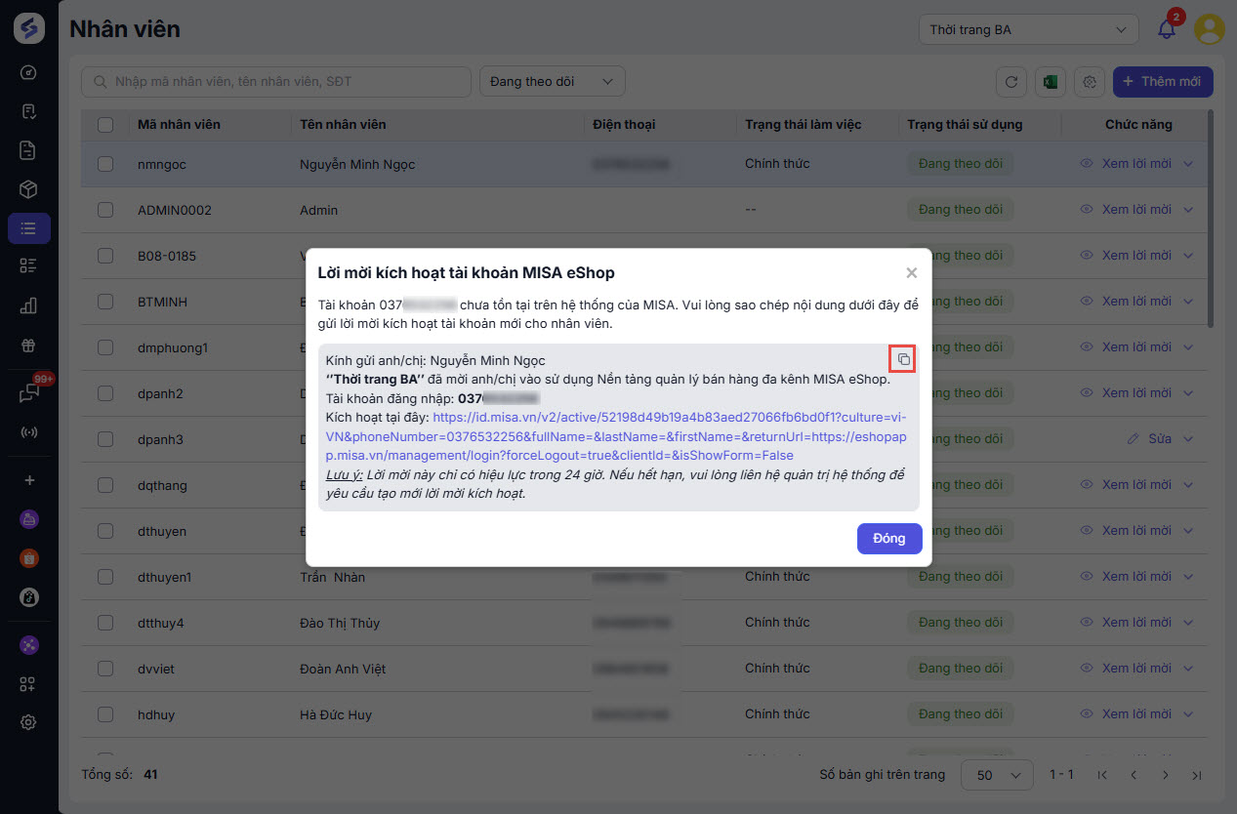This screenshot has height=814, width=1237.
Task: Change the records per page dropdown showing 50
Action: 997,775
